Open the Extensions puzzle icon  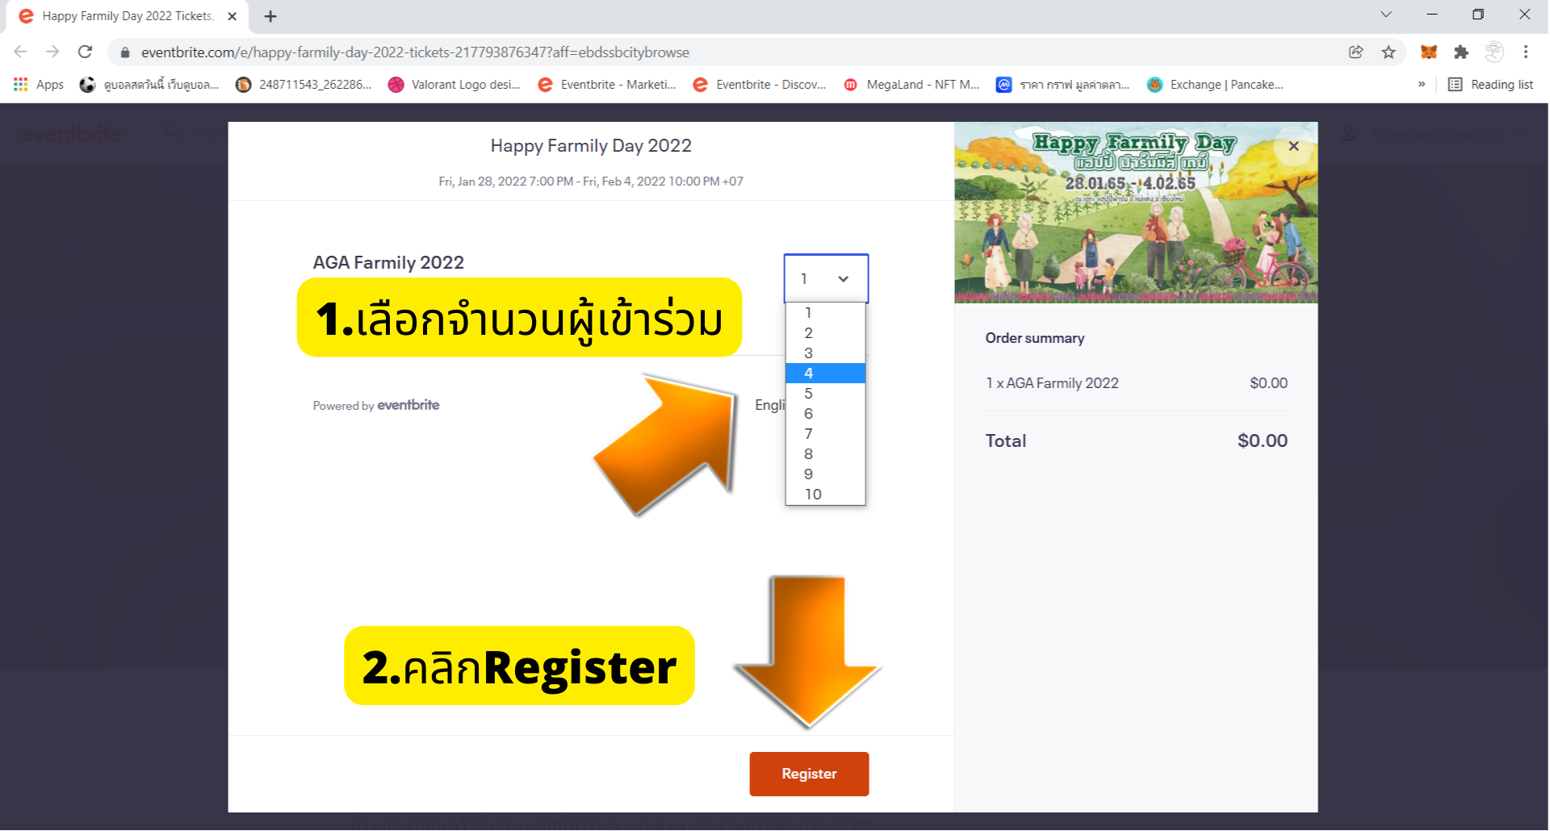pyautogui.click(x=1460, y=52)
